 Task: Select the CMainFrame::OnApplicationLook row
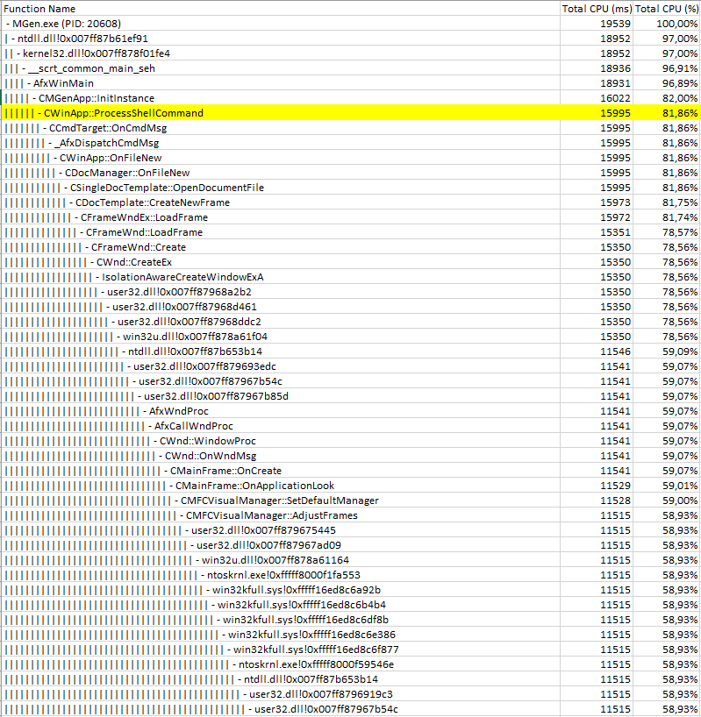pos(351,486)
